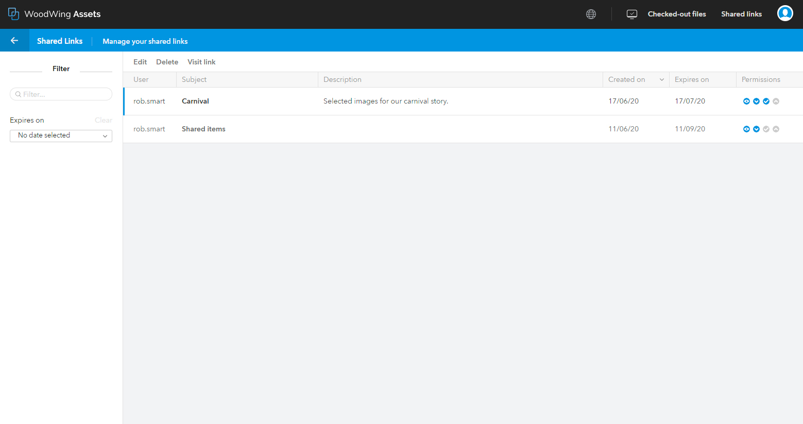
Task: Click the user avatar icon top right
Action: (785, 13)
